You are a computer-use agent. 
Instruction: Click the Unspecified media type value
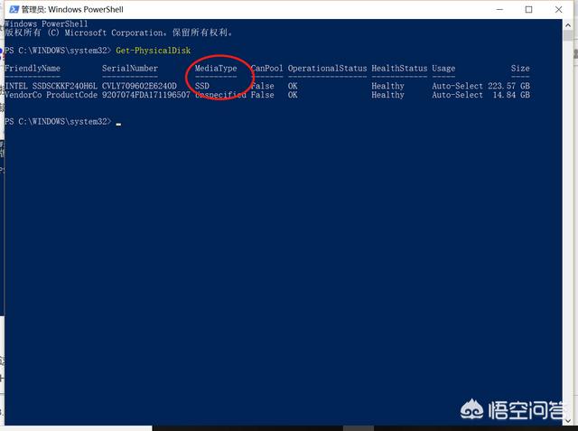coord(220,95)
